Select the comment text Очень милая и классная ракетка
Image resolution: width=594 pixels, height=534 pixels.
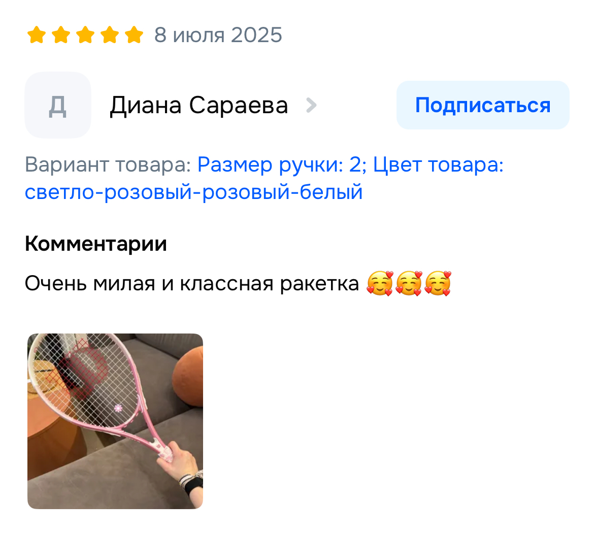click(192, 283)
